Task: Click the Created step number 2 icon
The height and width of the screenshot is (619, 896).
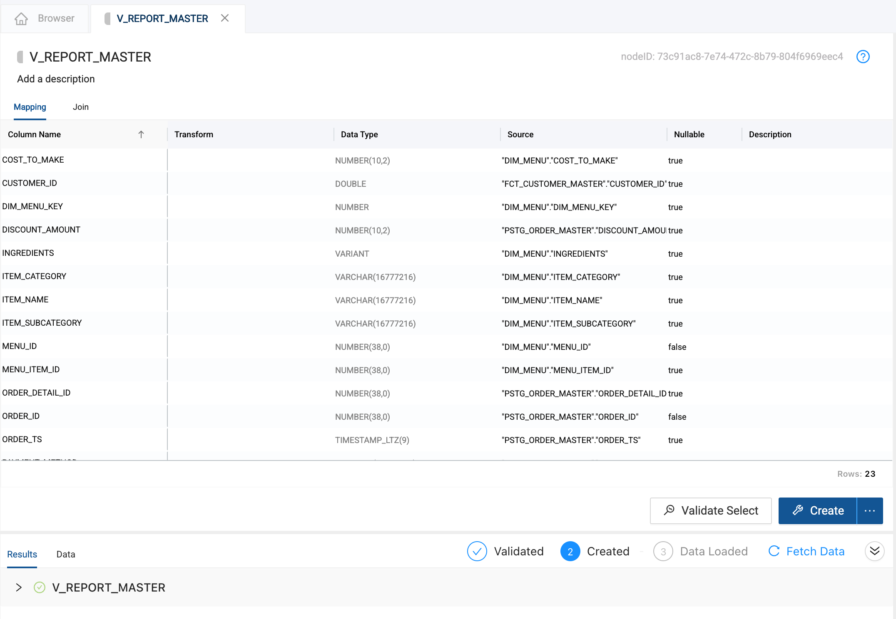Action: 570,551
